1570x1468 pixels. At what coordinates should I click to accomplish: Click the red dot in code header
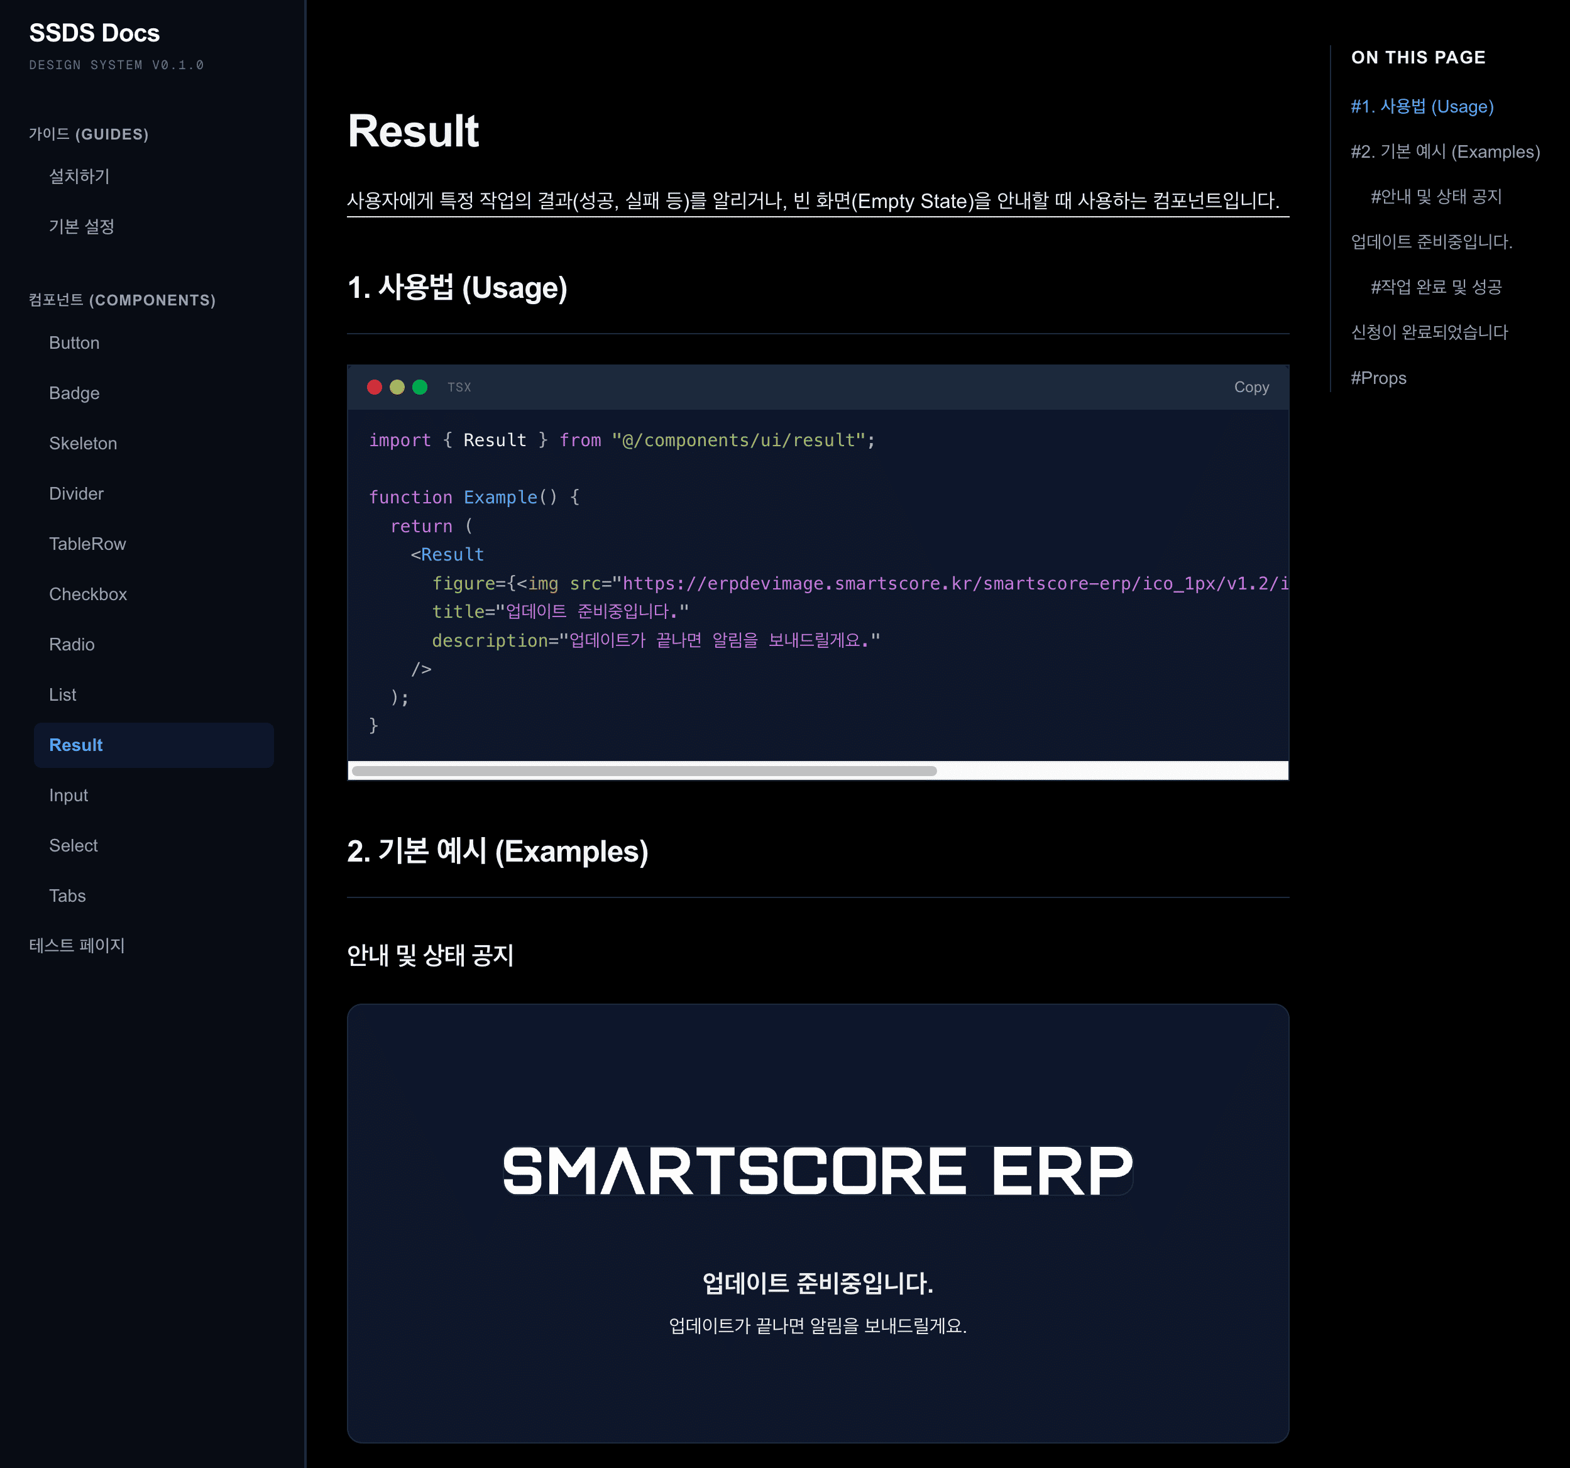point(375,387)
